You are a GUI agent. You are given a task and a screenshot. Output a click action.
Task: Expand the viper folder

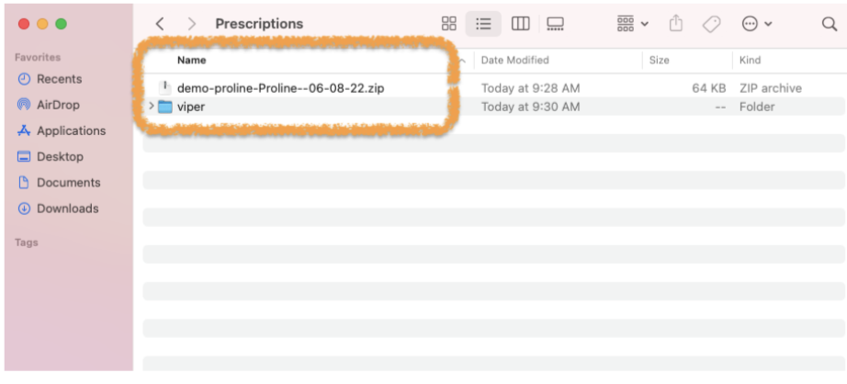tap(152, 107)
